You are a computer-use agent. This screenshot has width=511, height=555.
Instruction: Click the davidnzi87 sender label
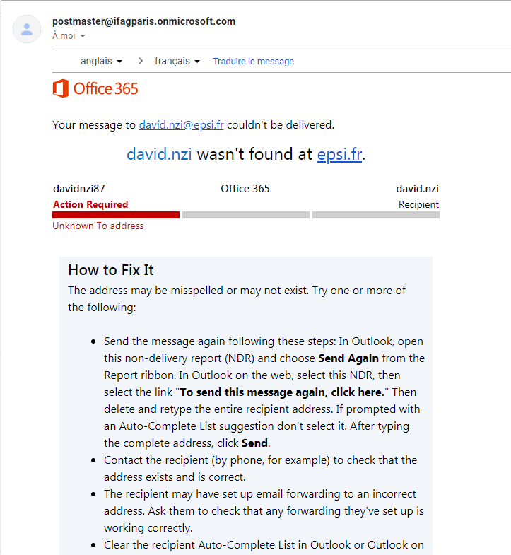[x=78, y=189]
